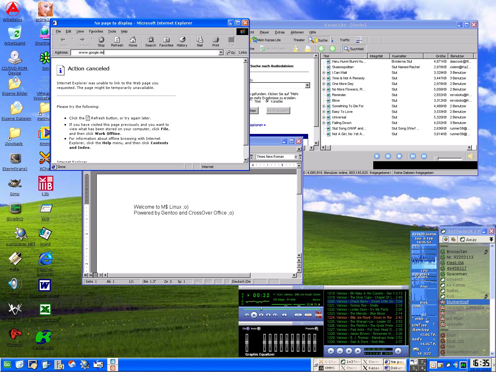Expand the 'Time Is Not A Remedy' row
Viewport: 496px width, 372px height.
pyautogui.click(x=324, y=78)
